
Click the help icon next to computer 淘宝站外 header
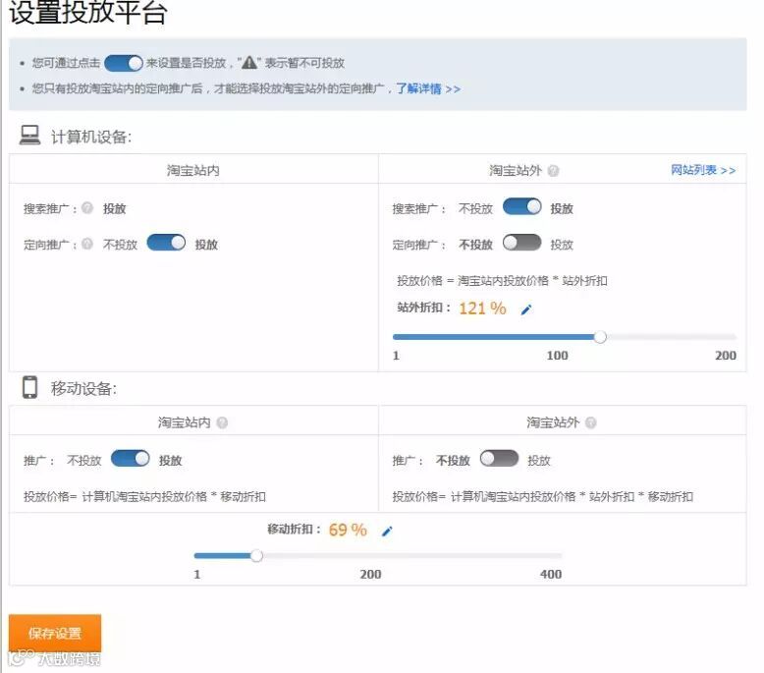[x=553, y=171]
